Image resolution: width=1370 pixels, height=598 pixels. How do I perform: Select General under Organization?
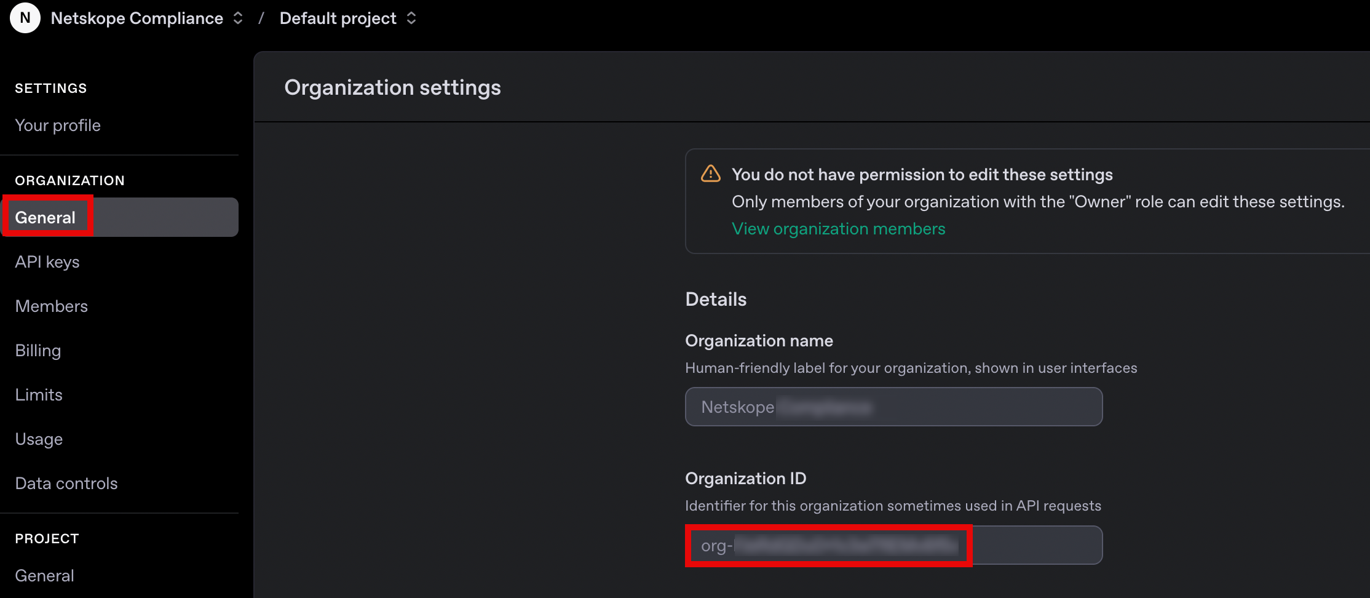pyautogui.click(x=44, y=217)
